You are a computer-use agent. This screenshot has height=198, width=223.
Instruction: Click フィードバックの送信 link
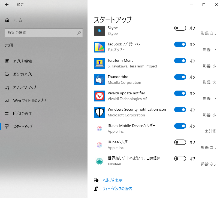click(x=117, y=189)
